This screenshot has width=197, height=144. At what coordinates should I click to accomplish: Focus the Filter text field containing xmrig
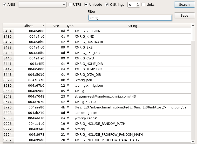[130, 18]
